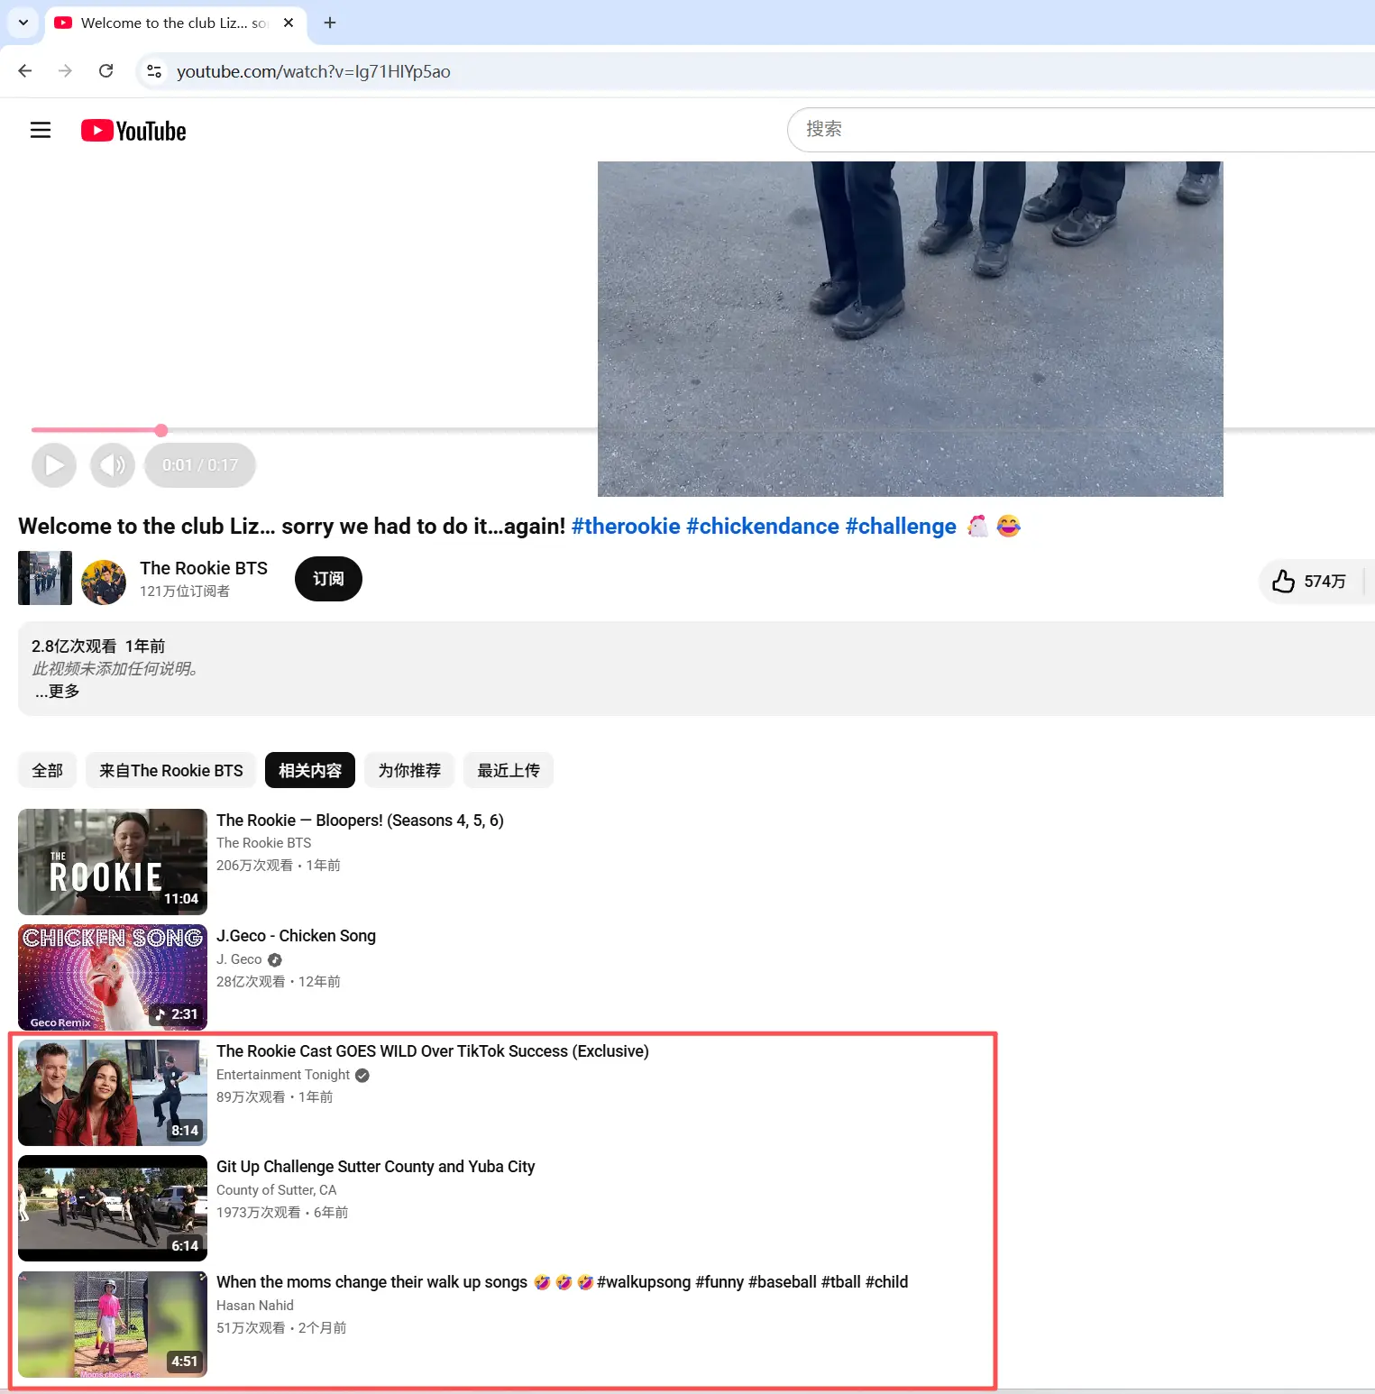Open The Rookie Bloopers video thumbnail
The width and height of the screenshot is (1375, 1394).
click(x=113, y=862)
